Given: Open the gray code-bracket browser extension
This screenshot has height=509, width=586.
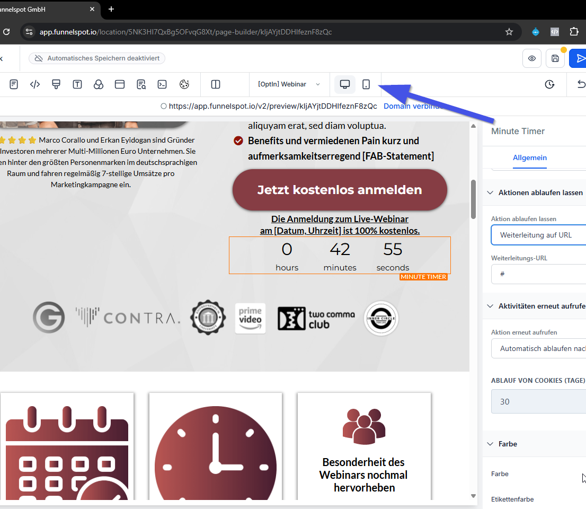Looking at the screenshot, I should tap(555, 32).
